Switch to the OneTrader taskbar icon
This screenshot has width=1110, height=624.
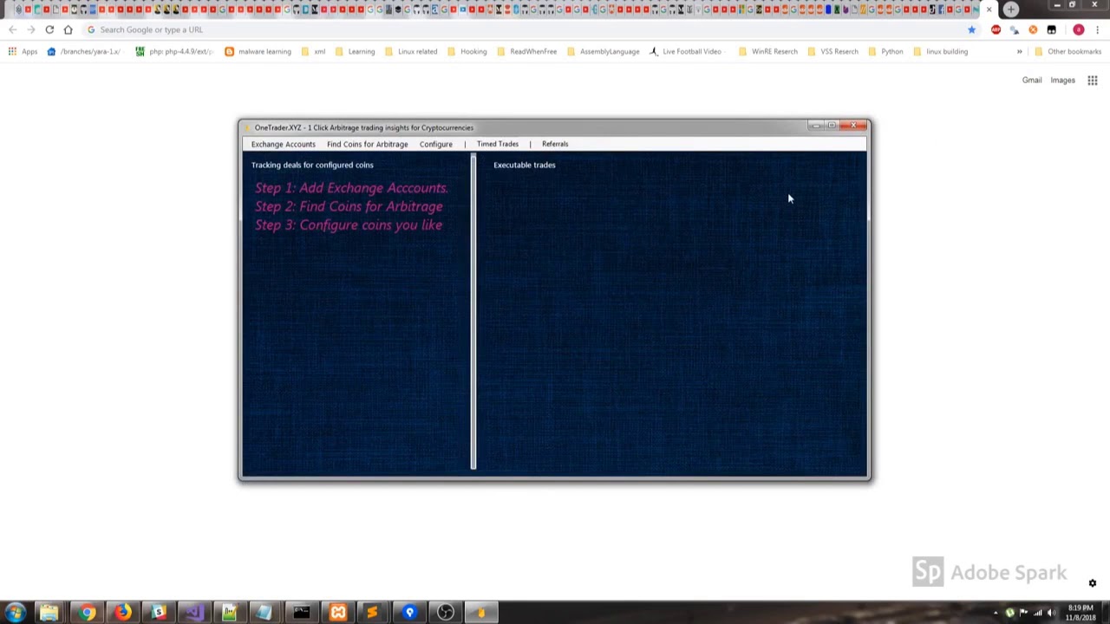click(481, 613)
